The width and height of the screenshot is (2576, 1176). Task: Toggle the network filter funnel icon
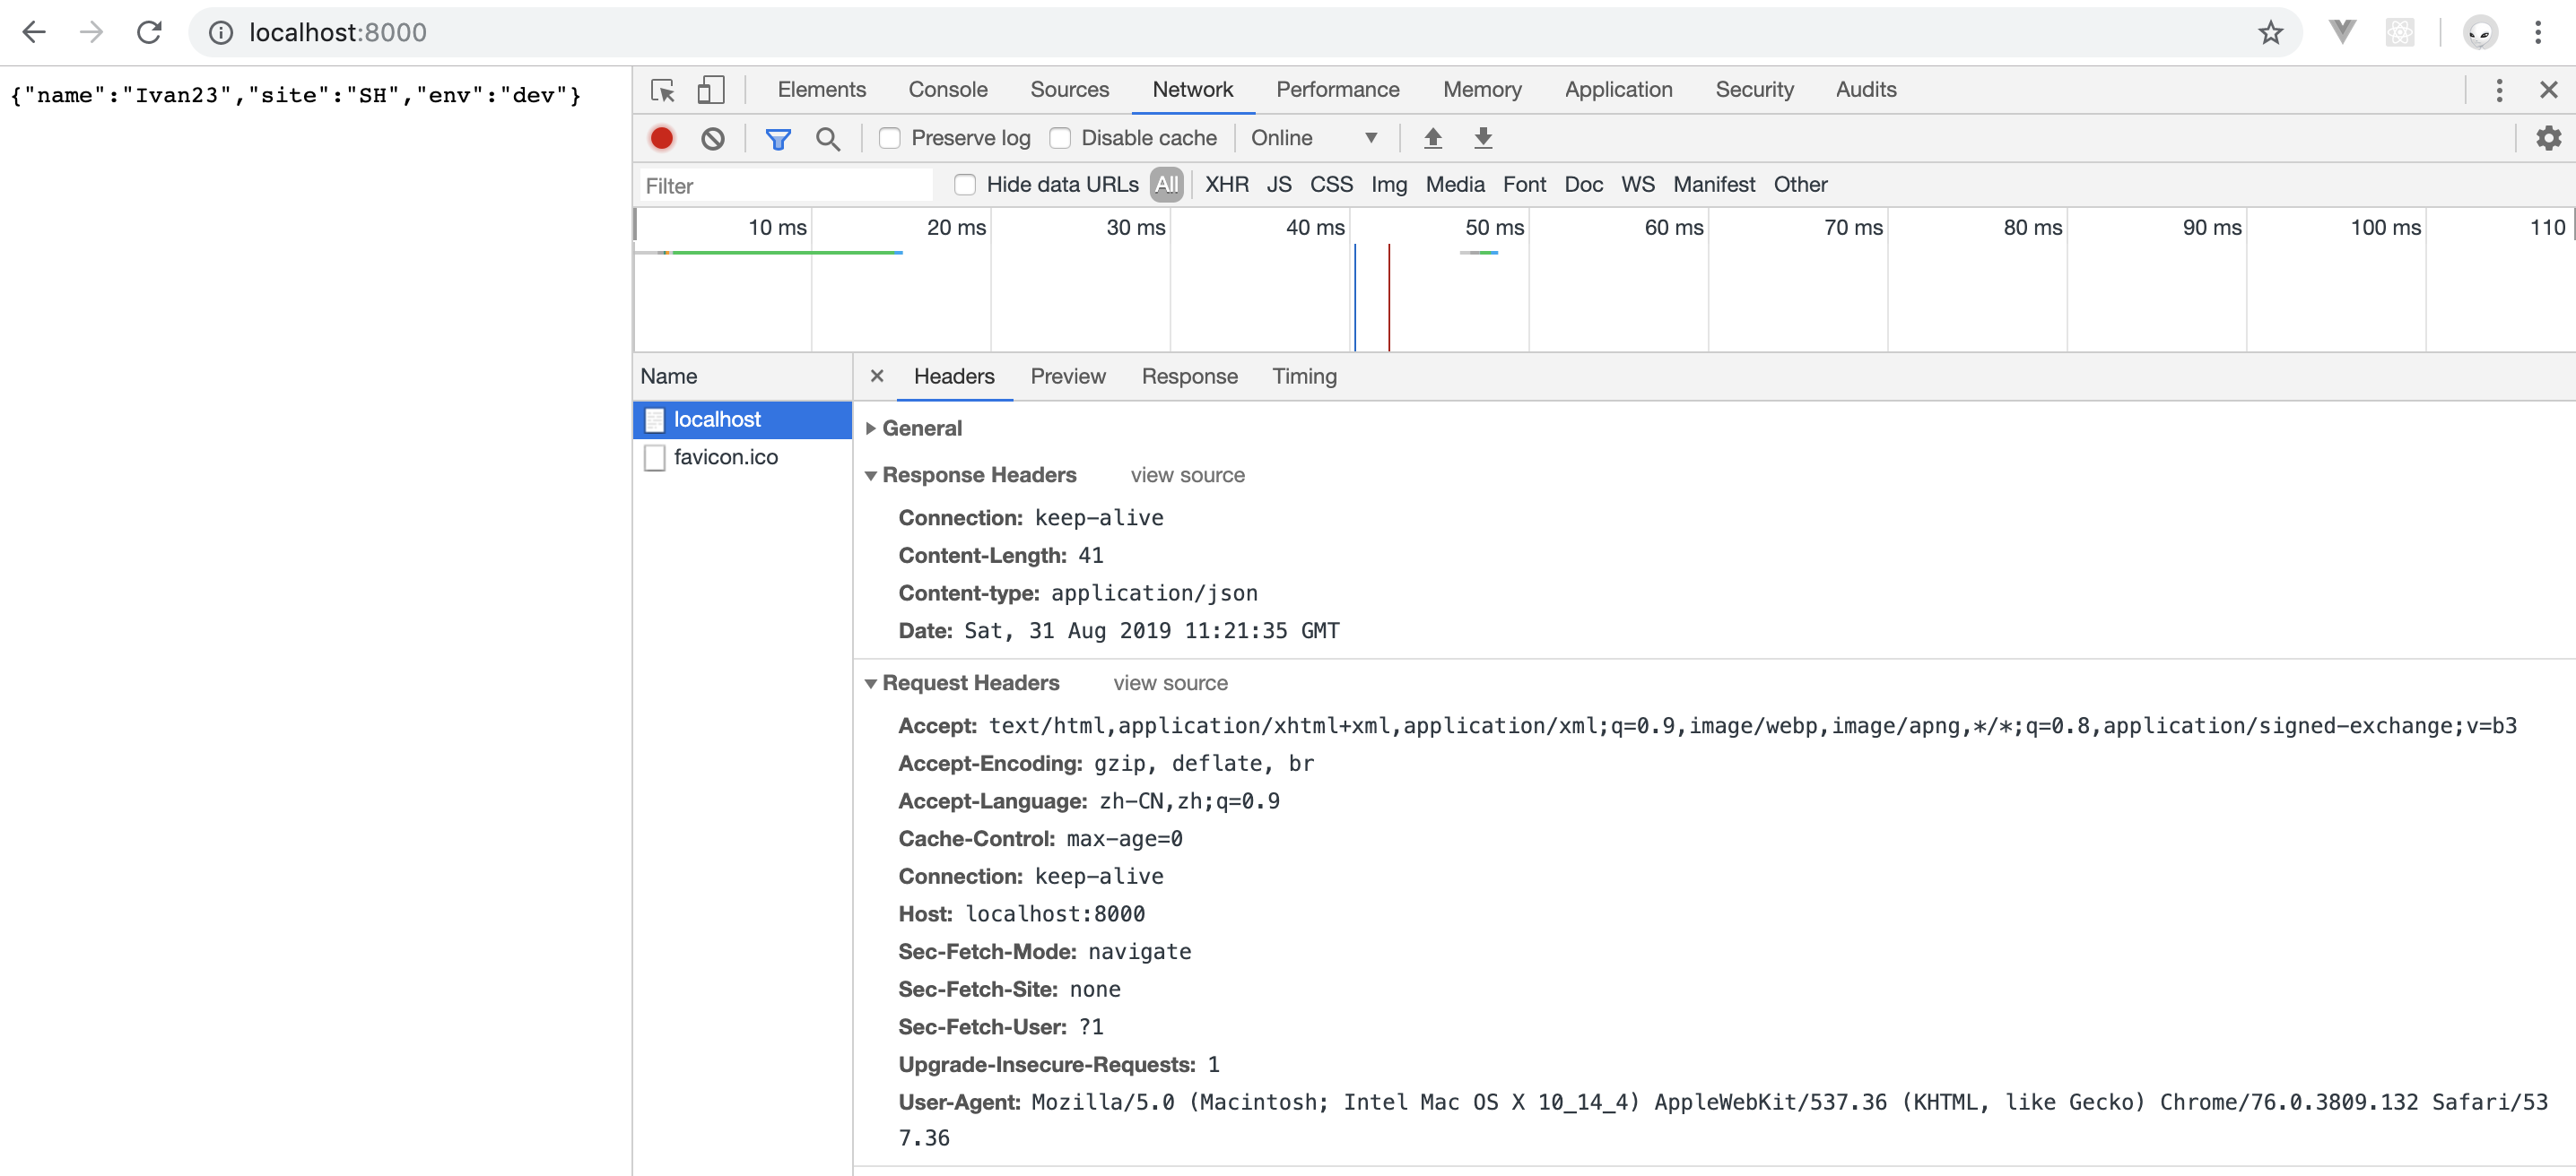(777, 138)
